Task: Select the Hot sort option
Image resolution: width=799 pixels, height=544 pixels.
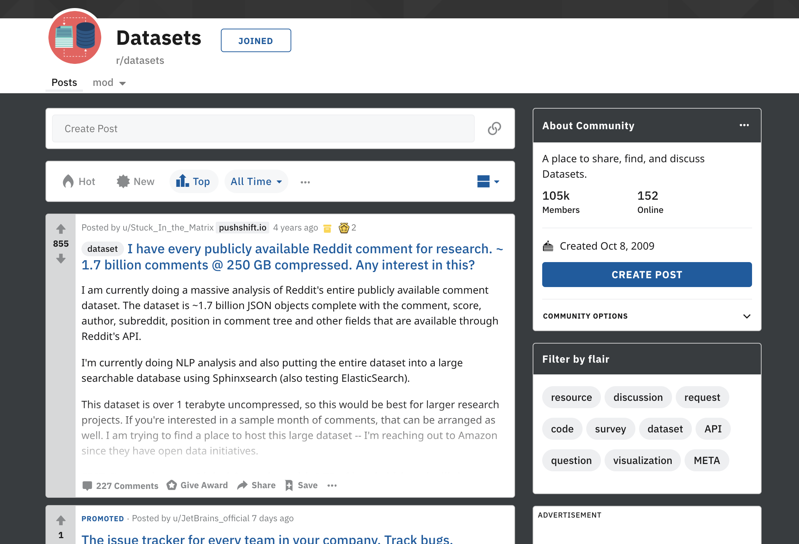Action: click(79, 181)
